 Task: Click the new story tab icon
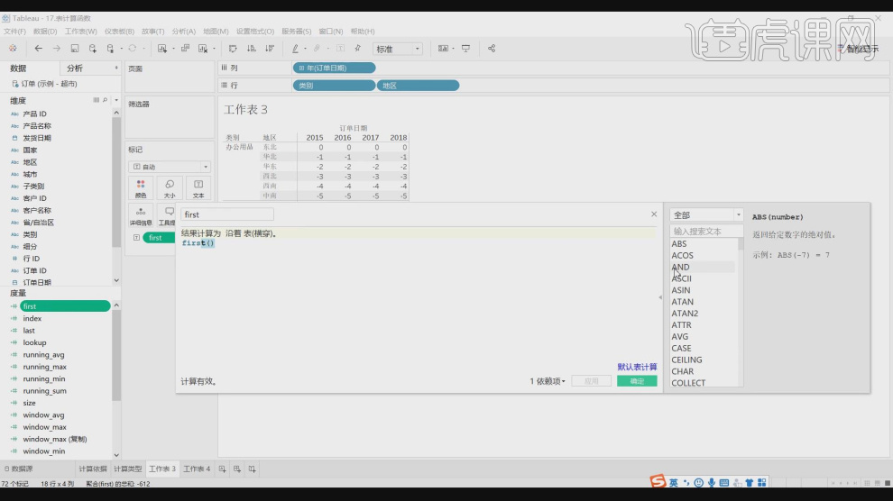[252, 469]
